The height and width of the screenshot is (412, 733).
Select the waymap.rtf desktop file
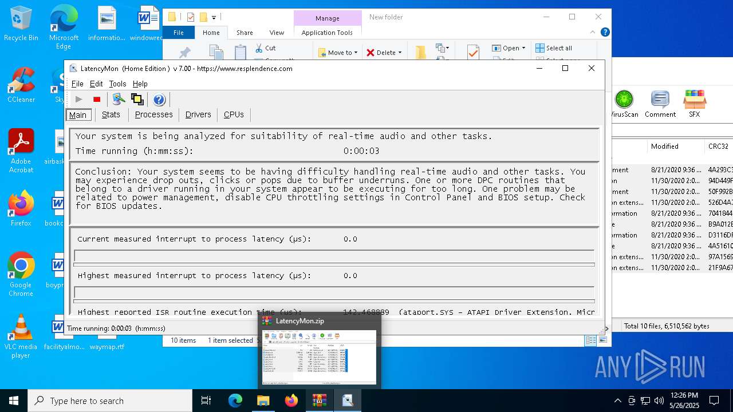(107, 346)
